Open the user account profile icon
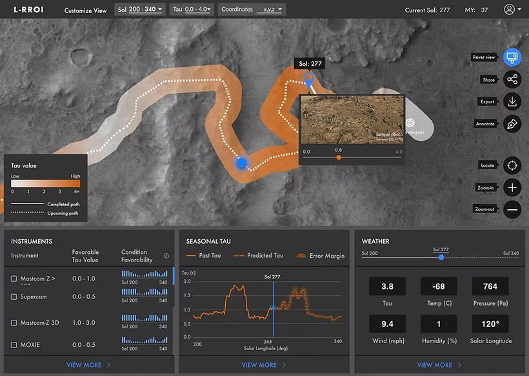The height and width of the screenshot is (376, 529). [510, 10]
